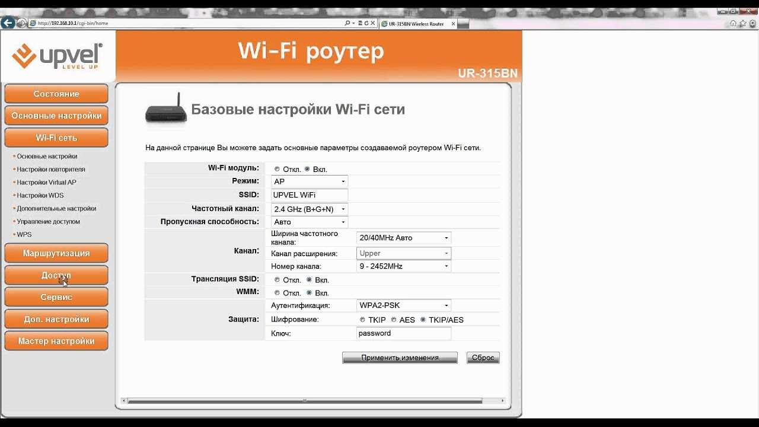Set WMM to Откл.
Image resolution: width=759 pixels, height=427 pixels.
click(x=277, y=293)
